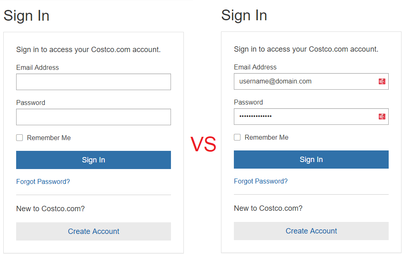The width and height of the screenshot is (404, 255).
Task: Click Remember Me label text in filled-in form
Action: pos(267,137)
